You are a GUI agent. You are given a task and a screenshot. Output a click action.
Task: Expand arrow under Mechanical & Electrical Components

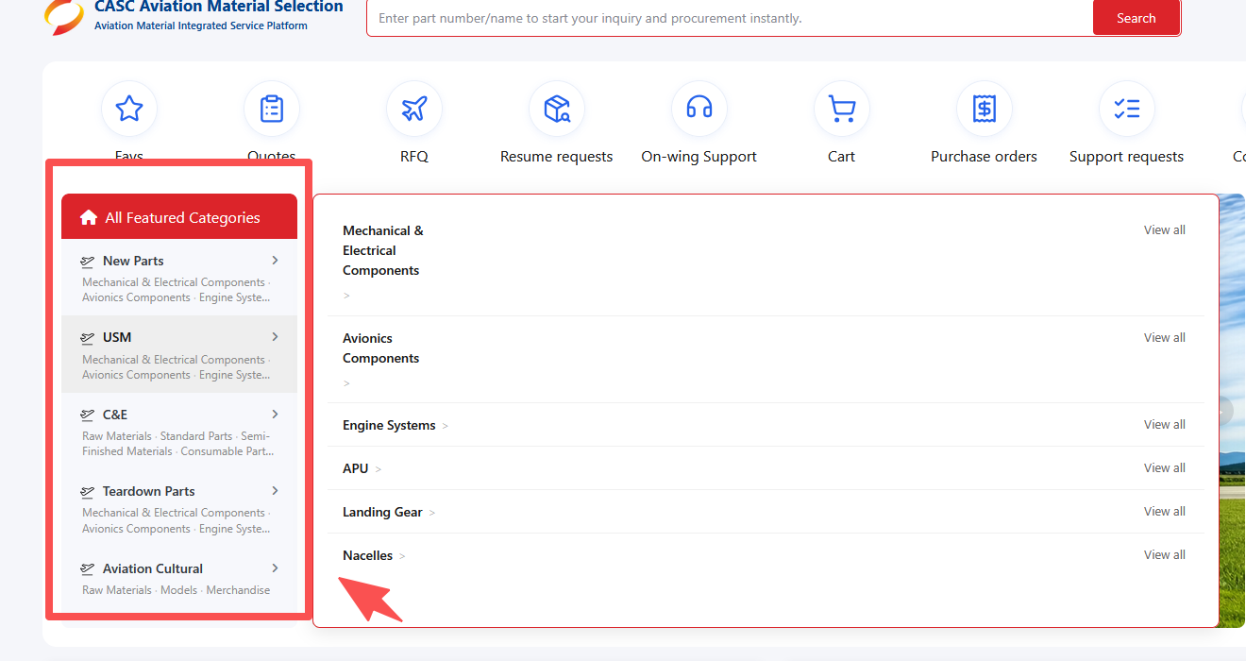pos(346,296)
